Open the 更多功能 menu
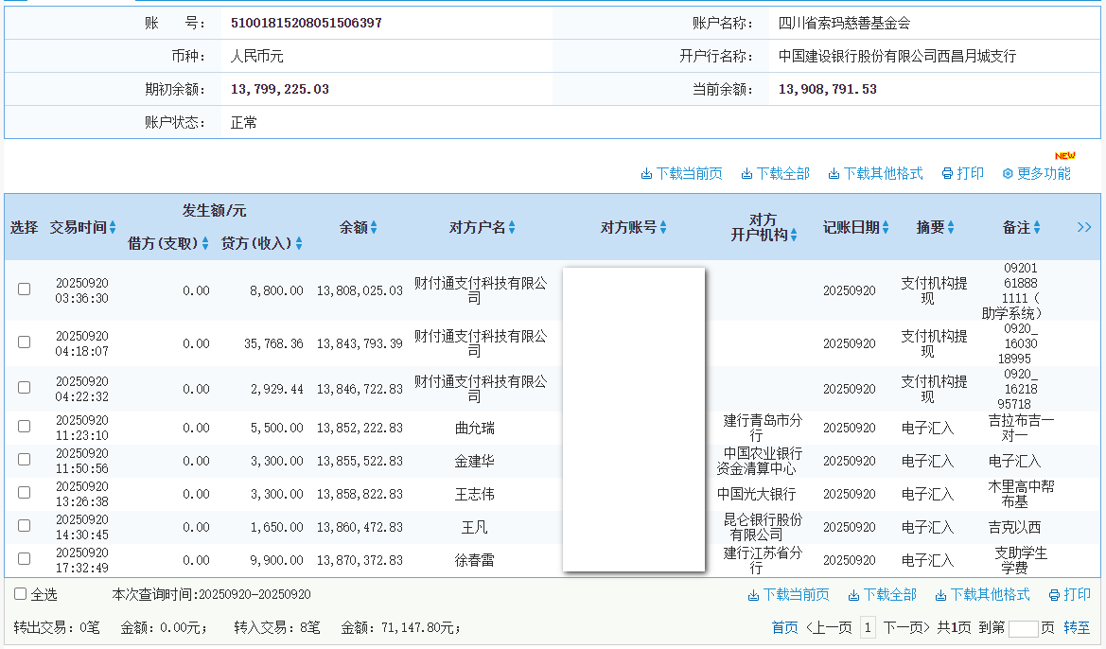The width and height of the screenshot is (1106, 649). point(1036,173)
